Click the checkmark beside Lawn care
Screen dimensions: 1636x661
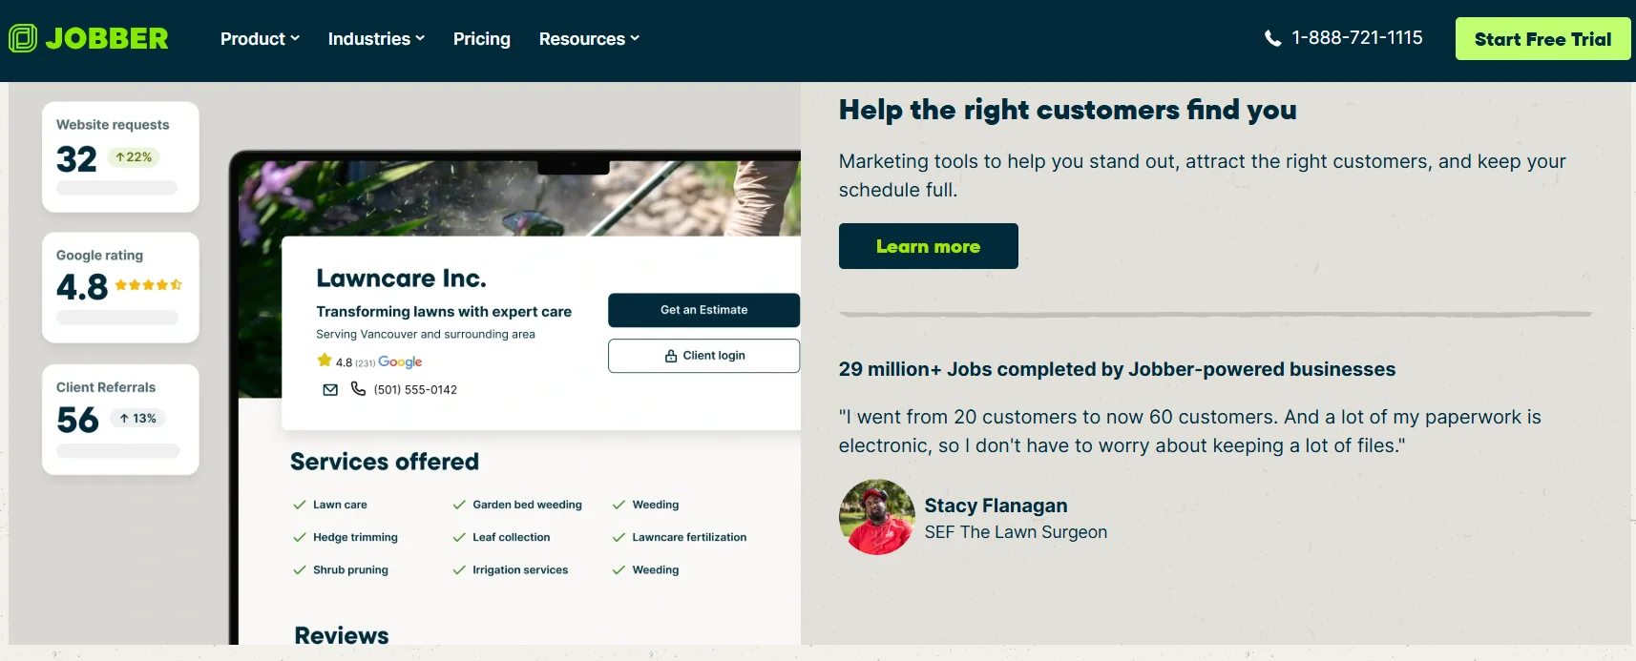point(300,505)
